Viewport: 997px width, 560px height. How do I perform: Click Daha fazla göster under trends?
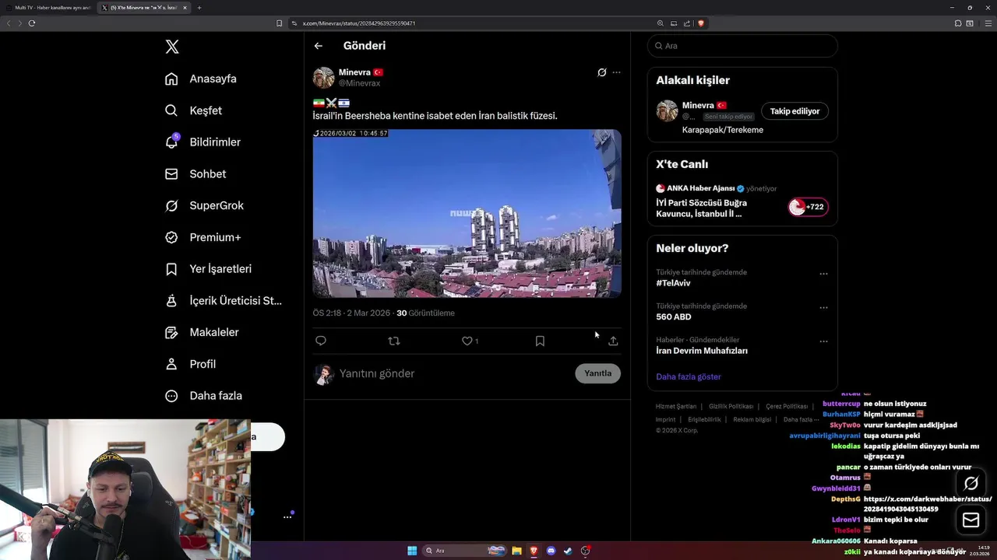click(689, 376)
